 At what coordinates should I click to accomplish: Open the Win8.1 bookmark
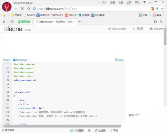click(x=57, y=15)
